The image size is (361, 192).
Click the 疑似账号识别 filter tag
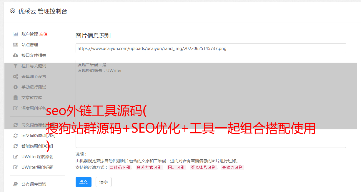tap(203, 167)
